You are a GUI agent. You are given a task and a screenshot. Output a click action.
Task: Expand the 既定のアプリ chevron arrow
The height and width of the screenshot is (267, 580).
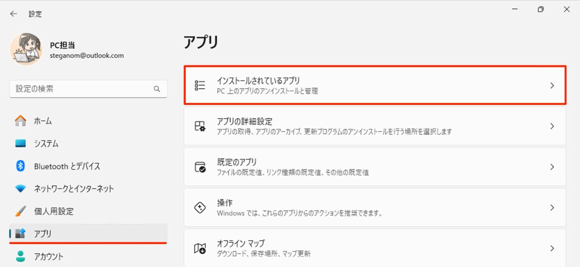(x=552, y=166)
